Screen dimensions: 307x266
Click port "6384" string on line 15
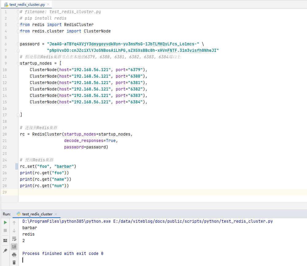pos(137,102)
